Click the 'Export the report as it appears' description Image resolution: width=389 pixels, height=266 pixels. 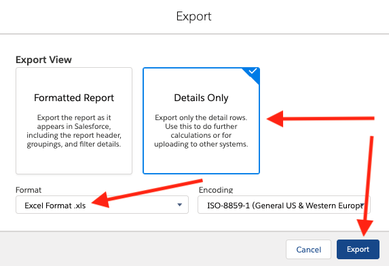tap(74, 131)
